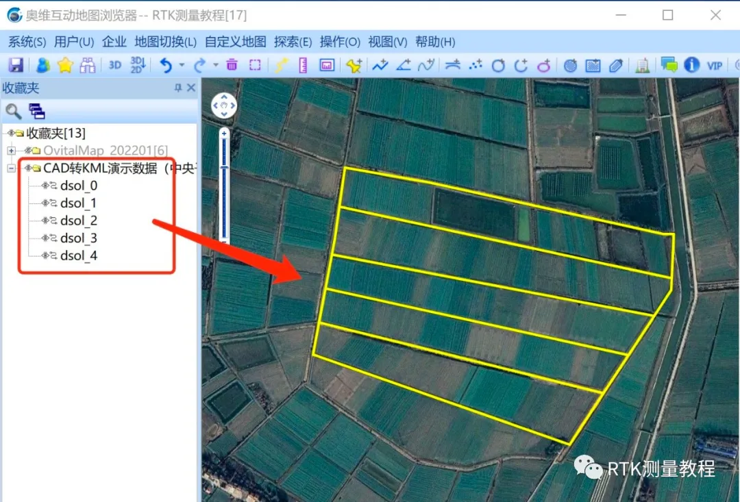Click the rectangular selection tool
The image size is (740, 502).
[255, 65]
